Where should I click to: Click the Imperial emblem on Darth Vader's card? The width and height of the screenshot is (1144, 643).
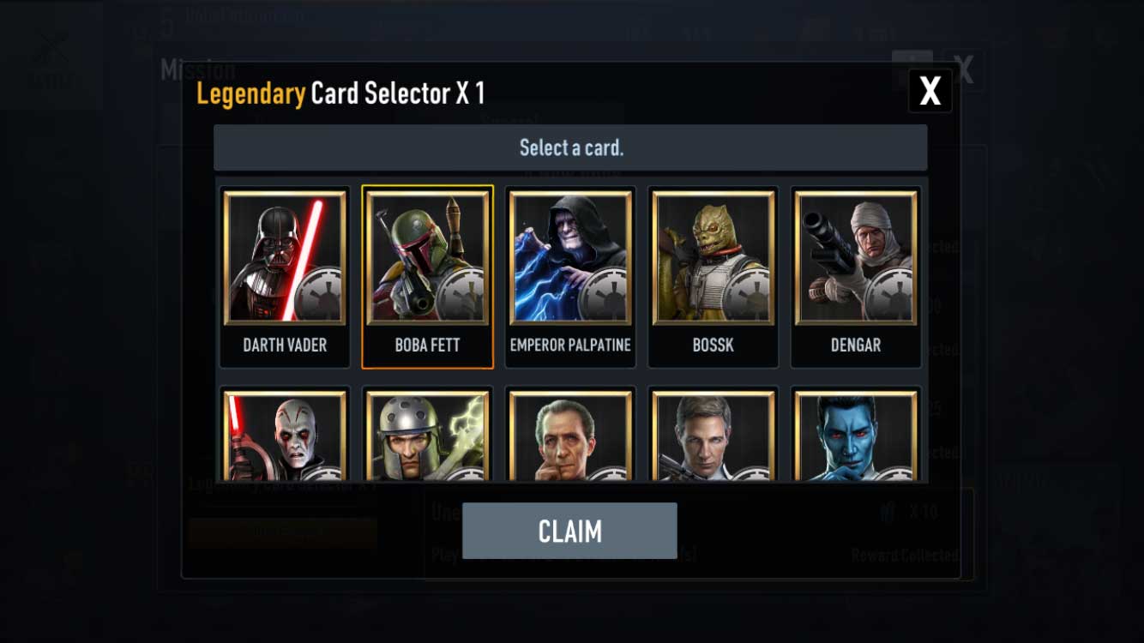tap(320, 297)
